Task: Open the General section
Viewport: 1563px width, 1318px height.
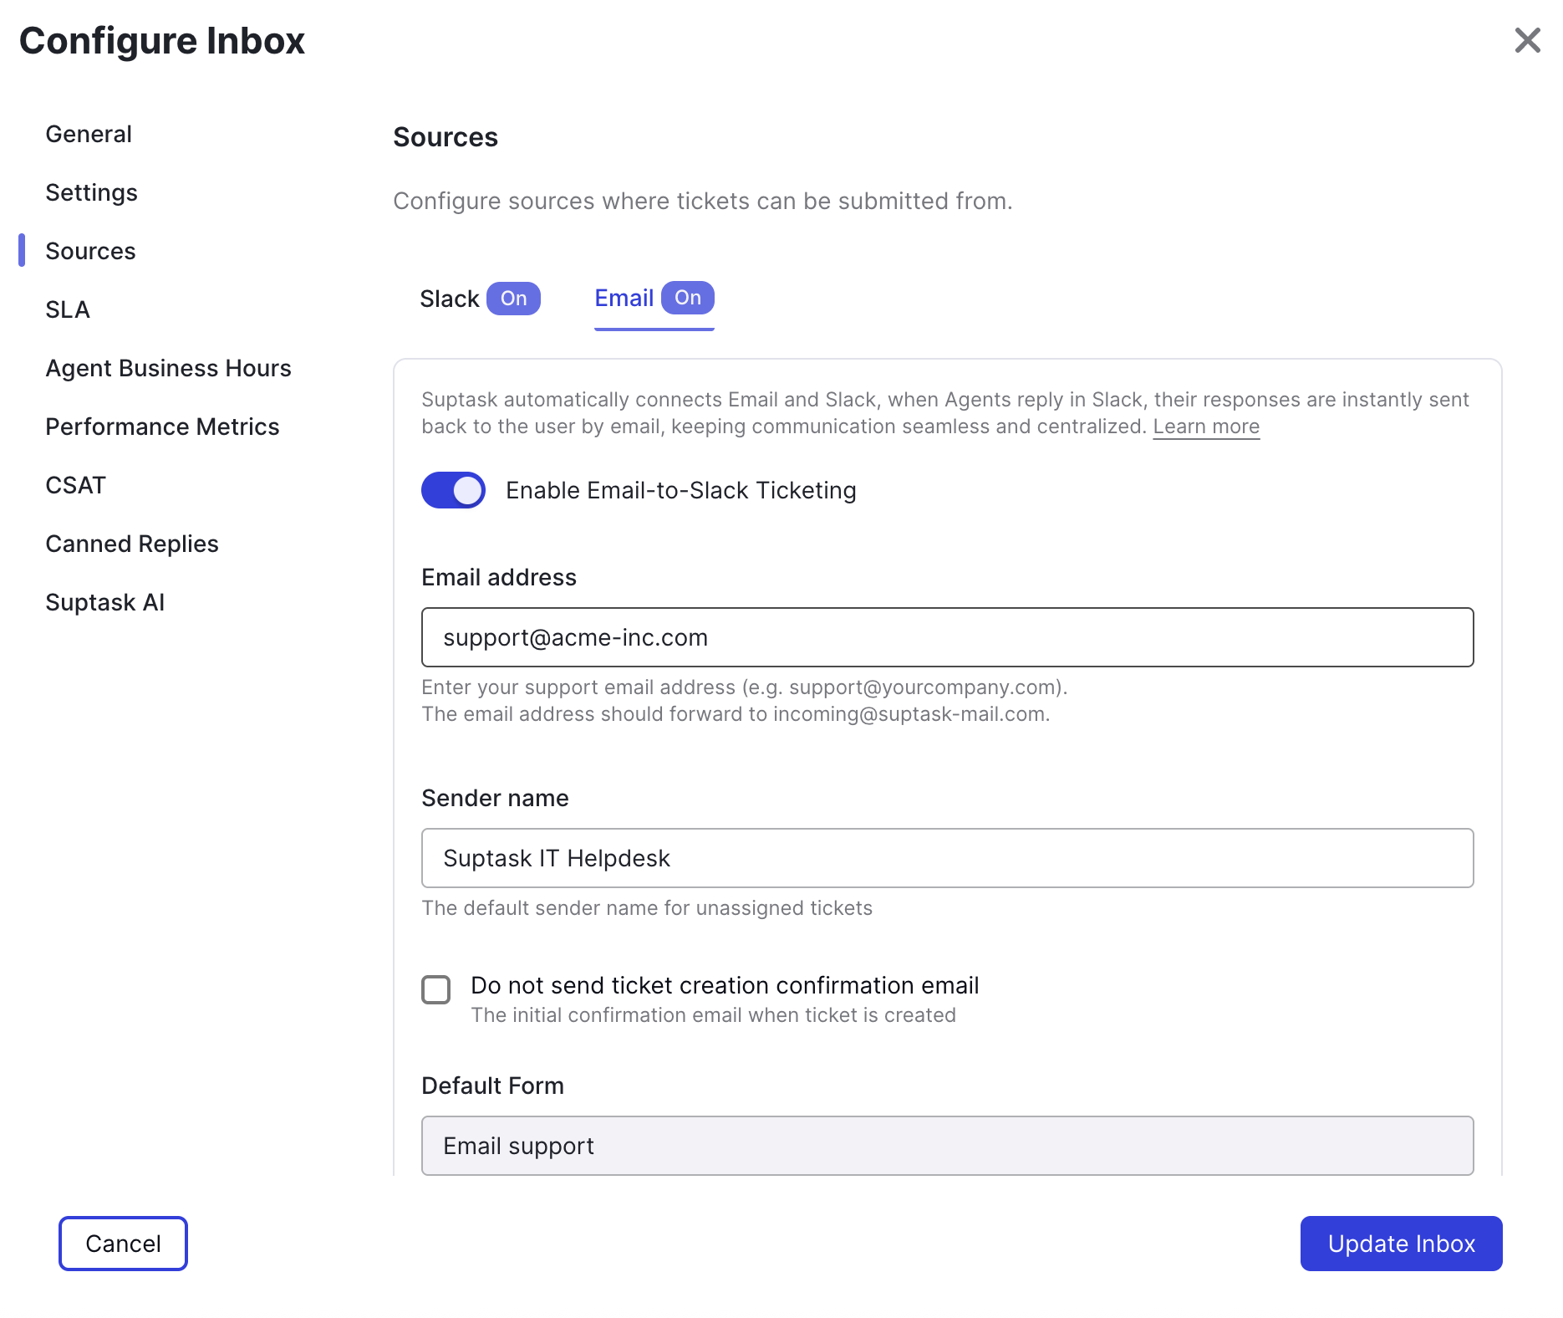Action: pos(89,134)
